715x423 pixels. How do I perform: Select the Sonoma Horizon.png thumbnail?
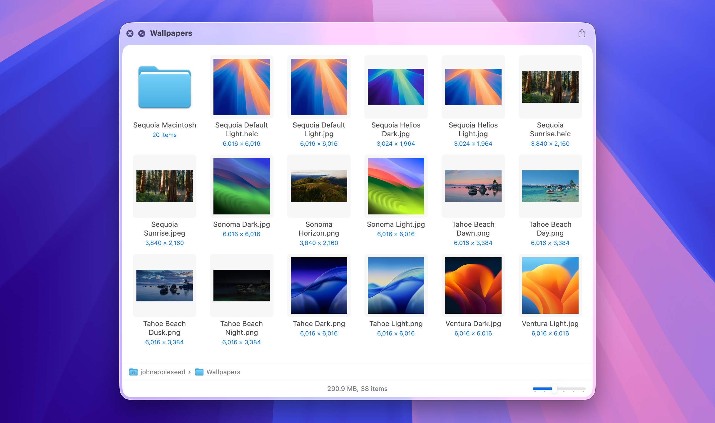[x=319, y=186]
